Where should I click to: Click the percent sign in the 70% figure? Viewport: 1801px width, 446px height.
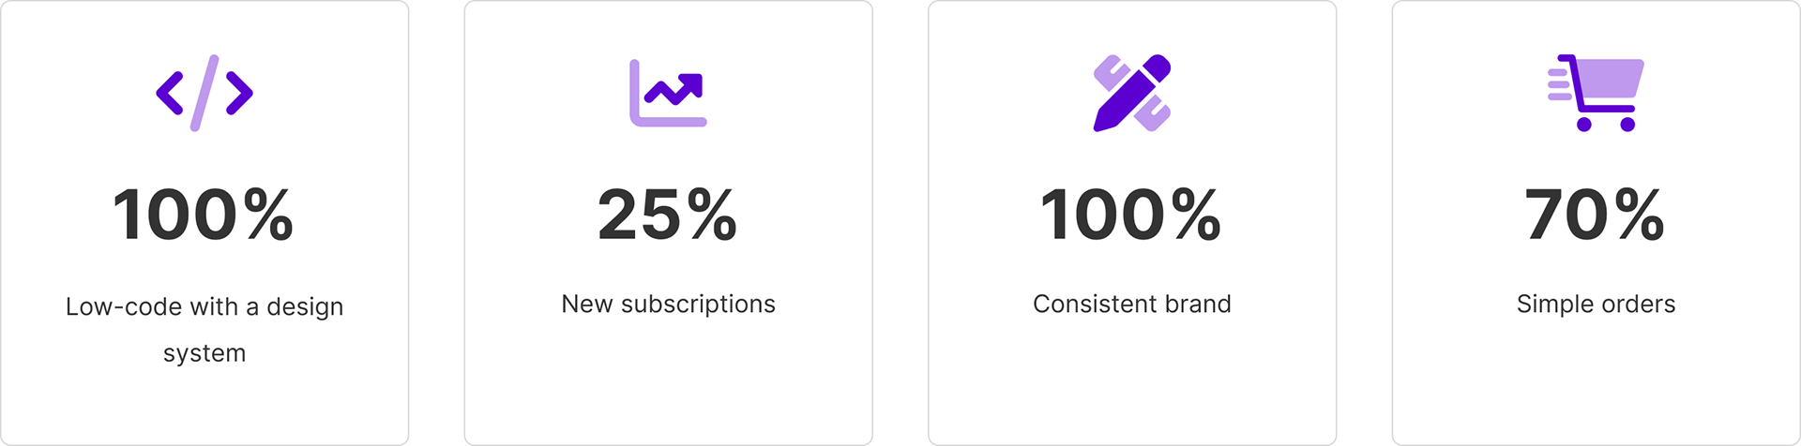pos(1640,216)
